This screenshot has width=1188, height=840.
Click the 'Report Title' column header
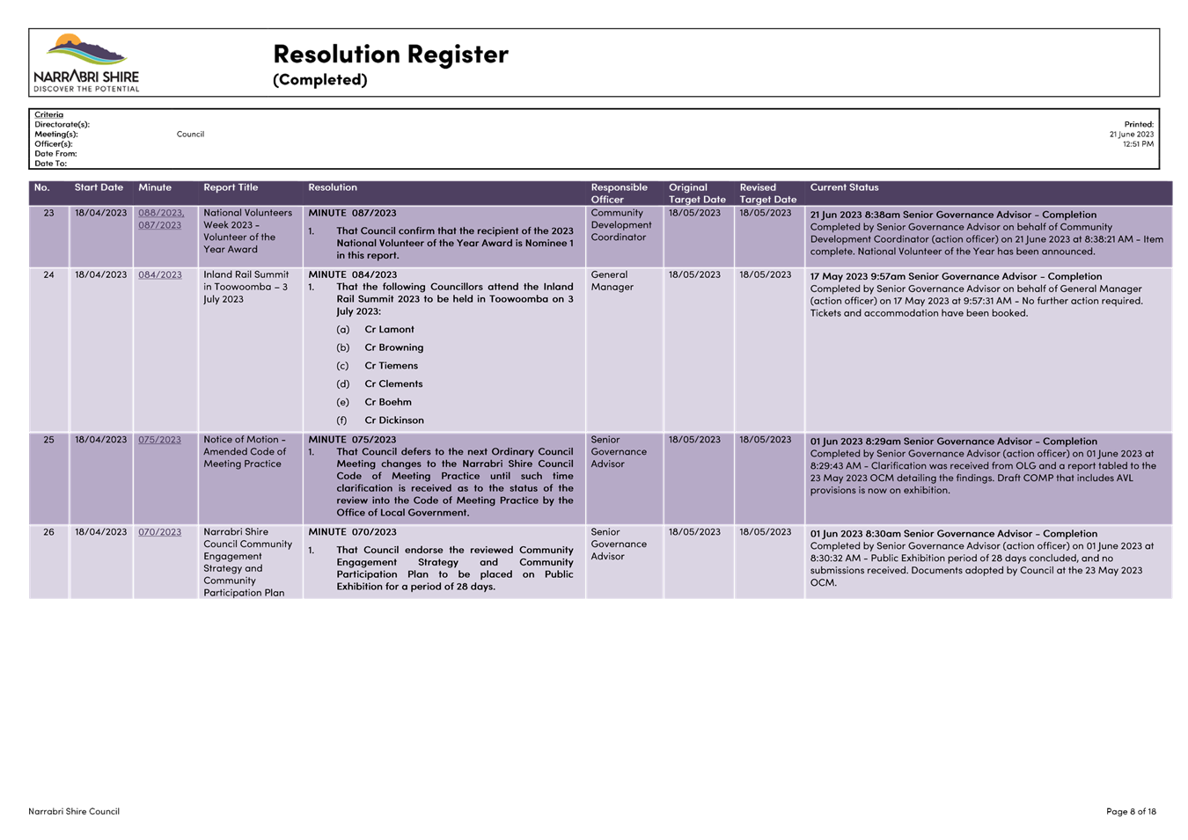pyautogui.click(x=231, y=187)
